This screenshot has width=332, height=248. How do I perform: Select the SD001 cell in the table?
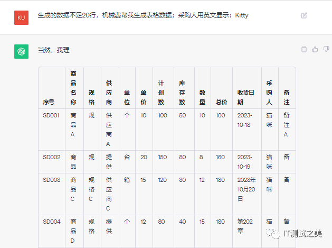(x=51, y=115)
